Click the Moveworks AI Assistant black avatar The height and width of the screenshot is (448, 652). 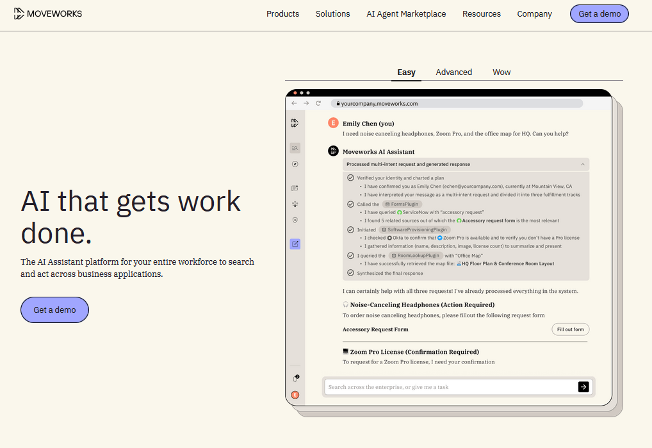coord(333,151)
